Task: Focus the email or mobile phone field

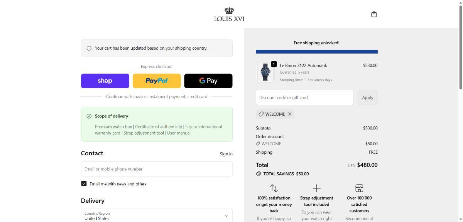Action: [x=157, y=169]
